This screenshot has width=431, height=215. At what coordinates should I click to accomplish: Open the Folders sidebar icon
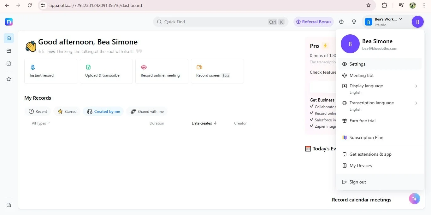pyautogui.click(x=9, y=51)
